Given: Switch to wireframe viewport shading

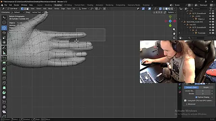Looking at the screenshot, I should point(164,9).
